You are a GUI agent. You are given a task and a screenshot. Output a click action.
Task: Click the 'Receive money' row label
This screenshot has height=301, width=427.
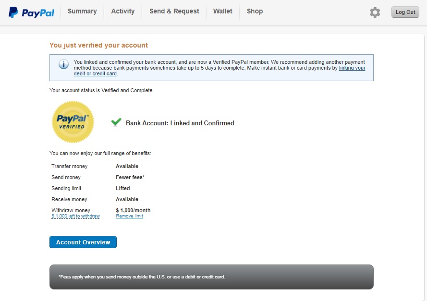[69, 200]
